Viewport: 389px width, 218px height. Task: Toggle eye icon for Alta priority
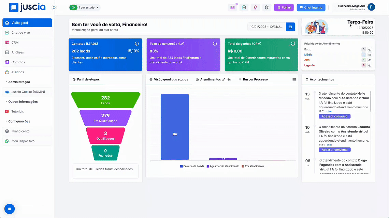coord(370,60)
